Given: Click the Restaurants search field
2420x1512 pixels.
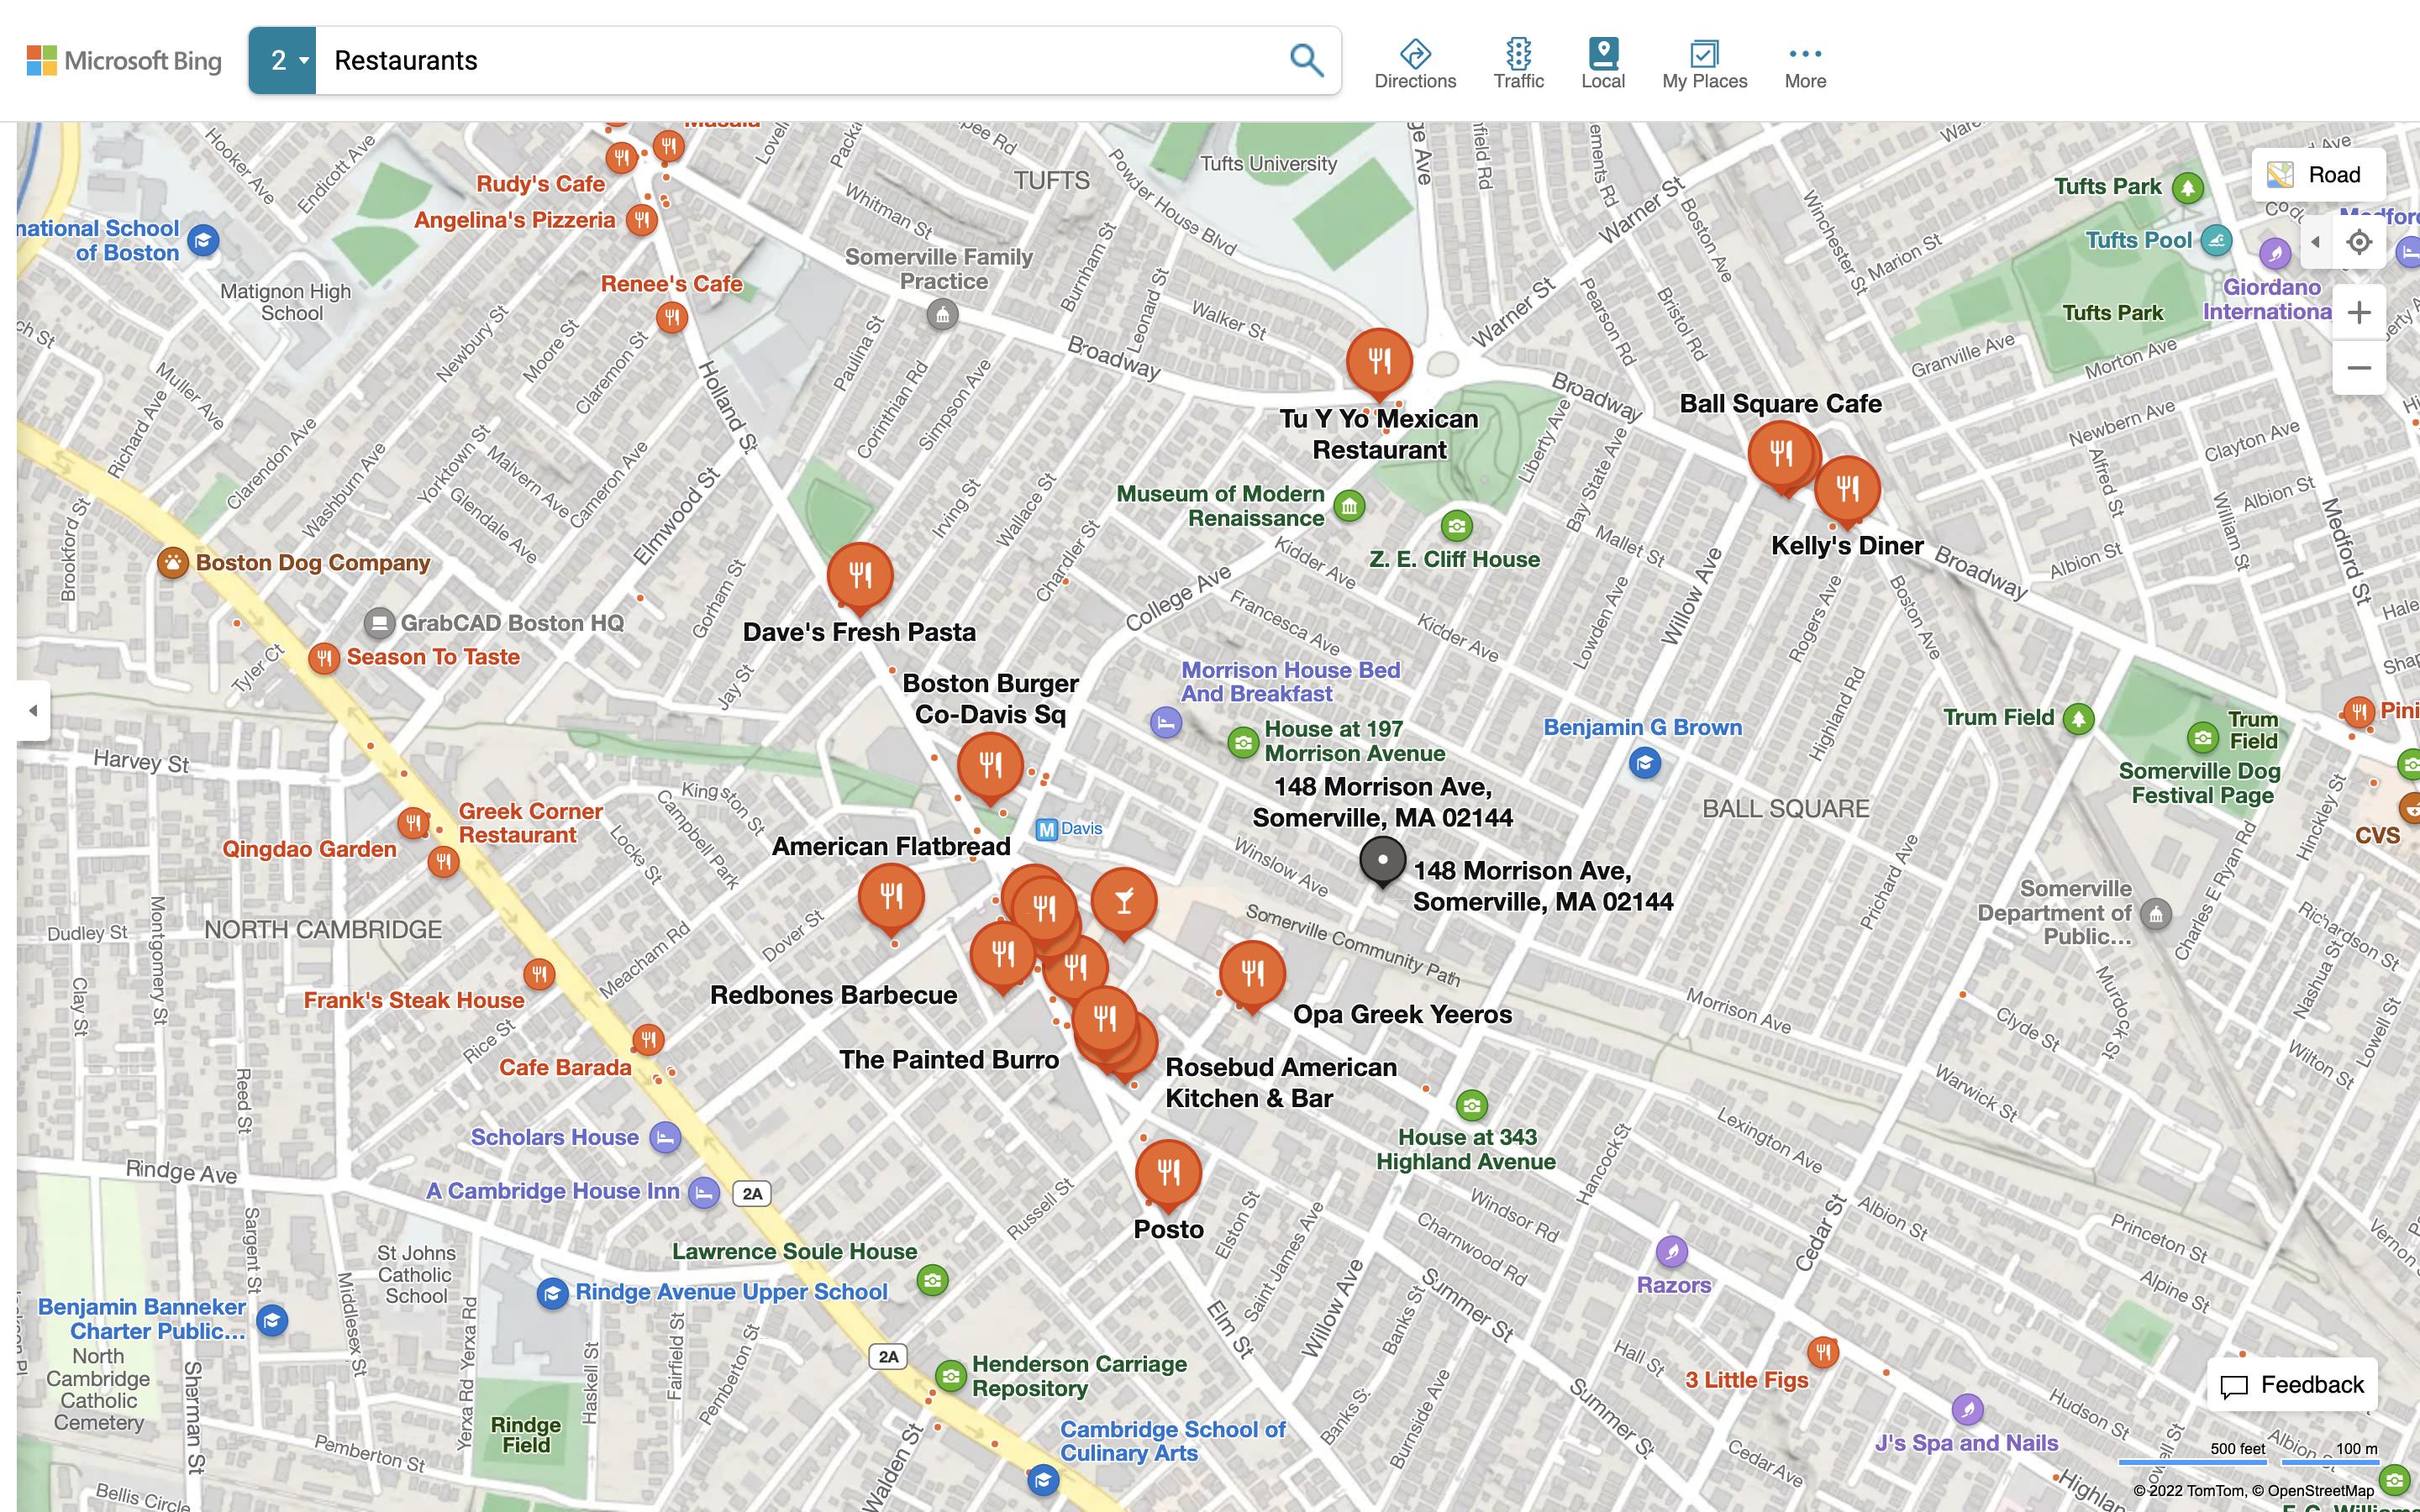Looking at the screenshot, I should (800, 60).
